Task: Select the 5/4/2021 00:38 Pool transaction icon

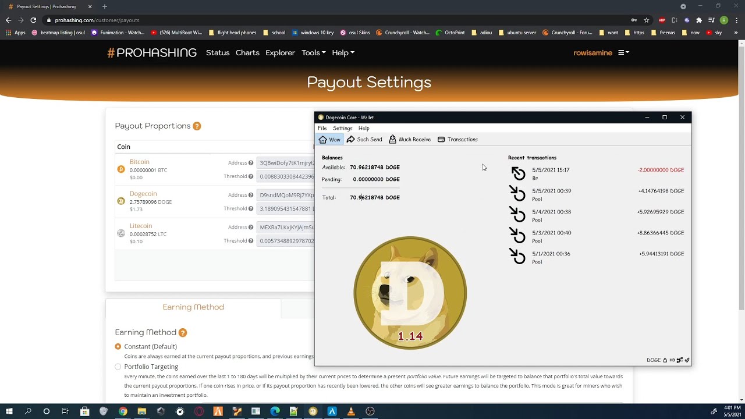Action: 517,215
